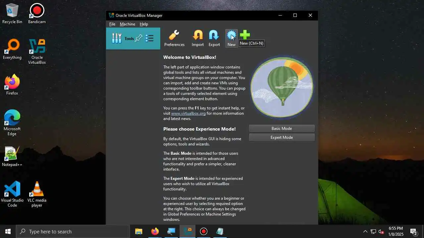Open the notification center icon
The height and width of the screenshot is (238, 424).
[414, 231]
